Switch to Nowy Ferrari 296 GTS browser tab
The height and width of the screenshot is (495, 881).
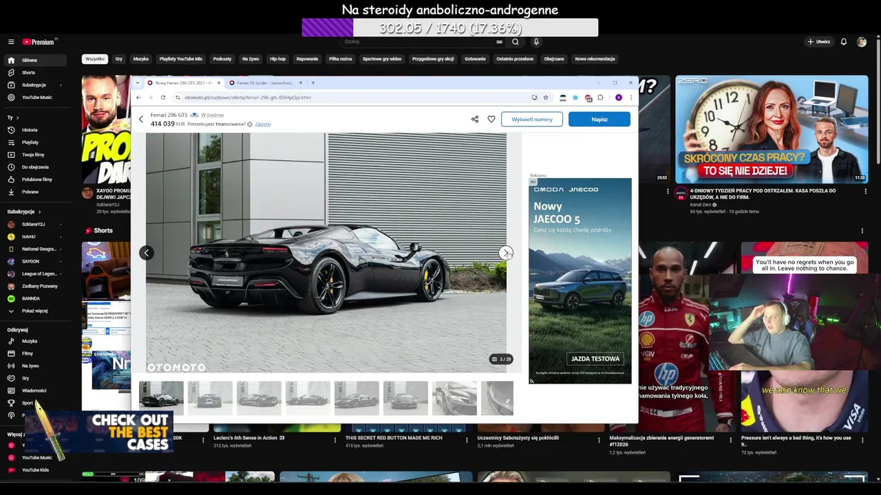184,82
